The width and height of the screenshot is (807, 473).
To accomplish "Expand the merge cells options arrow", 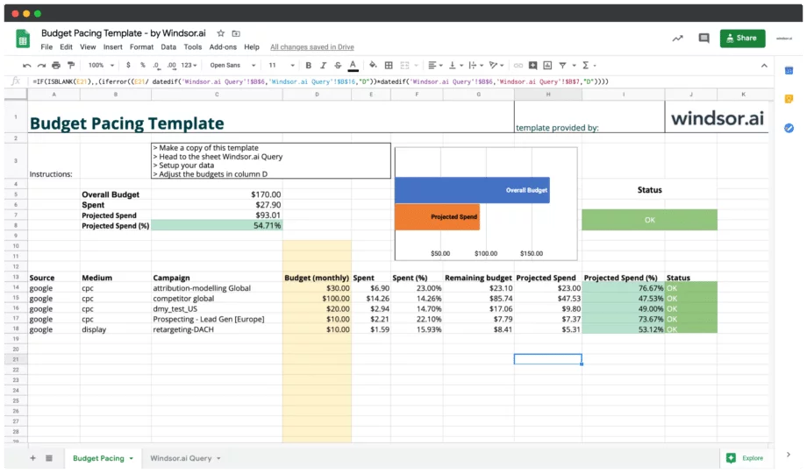I will click(416, 66).
